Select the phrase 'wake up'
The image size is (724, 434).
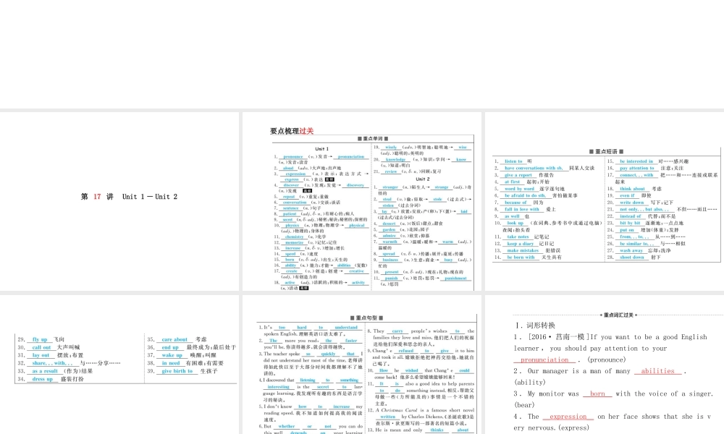172,355
